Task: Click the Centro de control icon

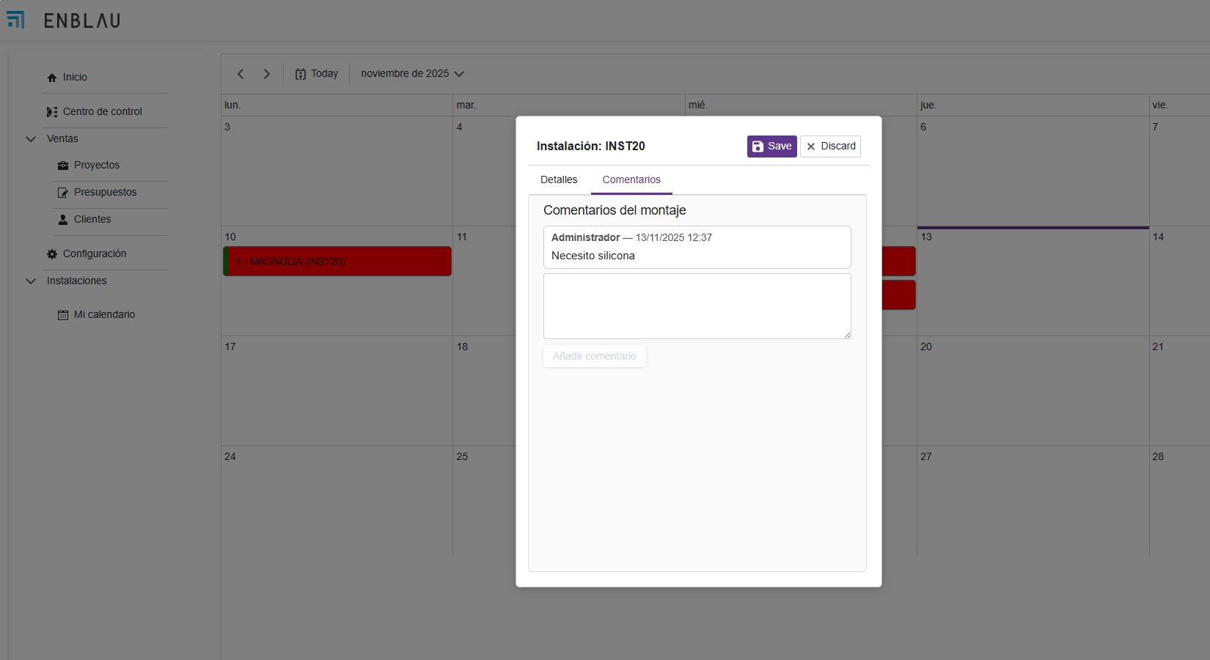Action: [x=52, y=112]
